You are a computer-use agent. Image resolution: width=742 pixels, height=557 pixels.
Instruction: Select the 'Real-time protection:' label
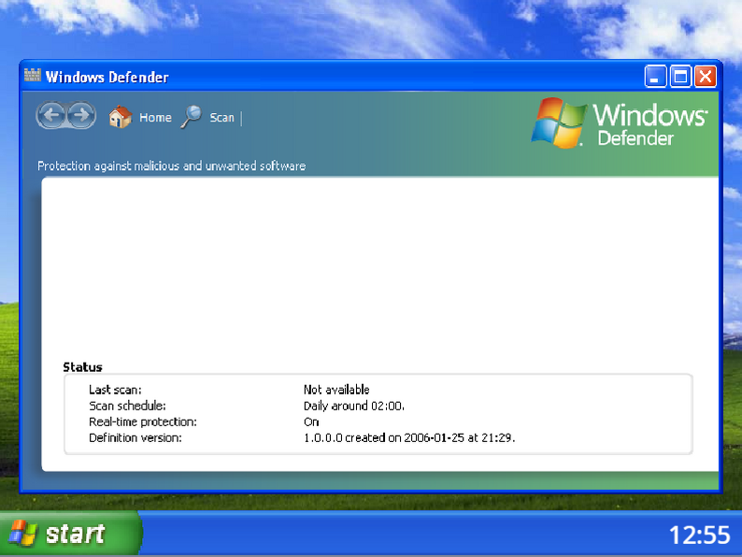point(142,422)
